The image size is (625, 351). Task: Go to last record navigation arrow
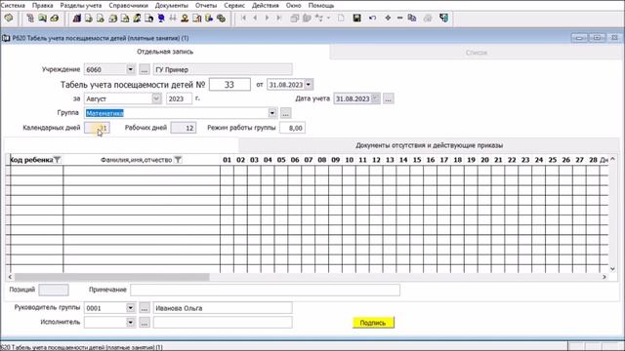tap(279, 19)
